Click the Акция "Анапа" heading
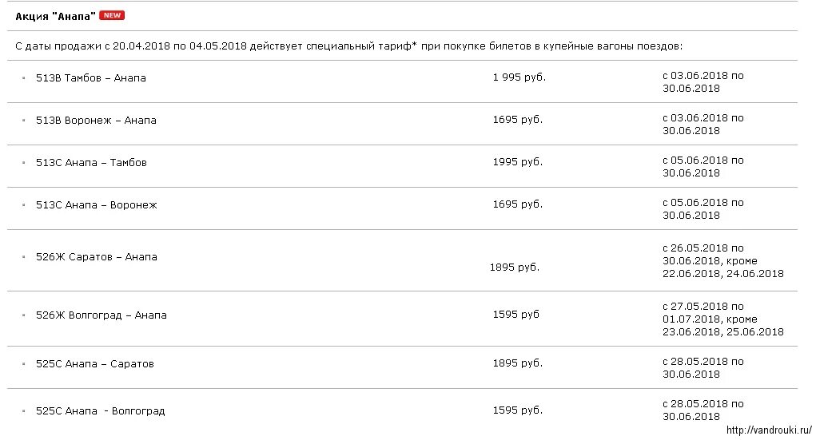The image size is (816, 440). (55, 16)
